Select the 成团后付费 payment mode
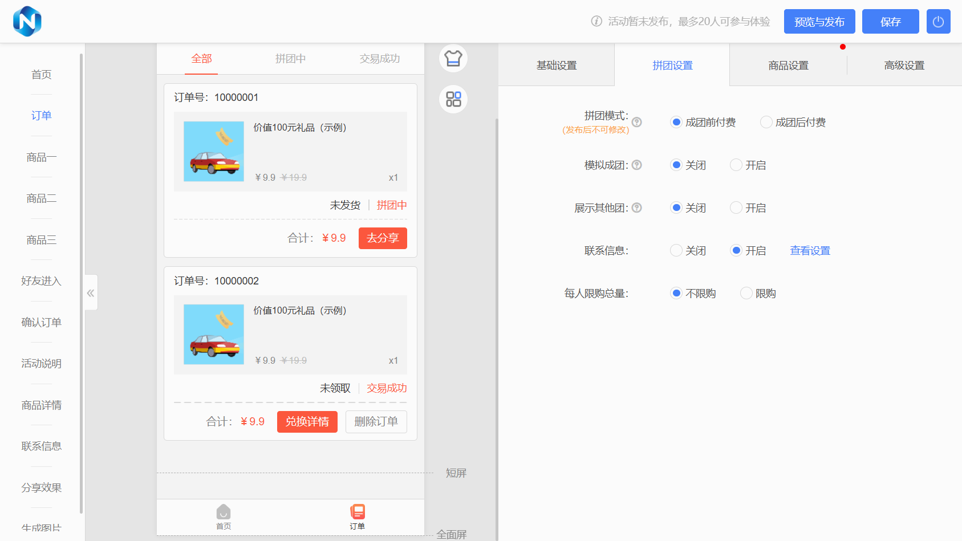 coord(766,121)
